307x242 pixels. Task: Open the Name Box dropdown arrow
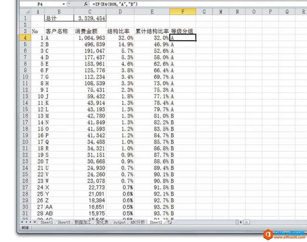pos(64,4)
